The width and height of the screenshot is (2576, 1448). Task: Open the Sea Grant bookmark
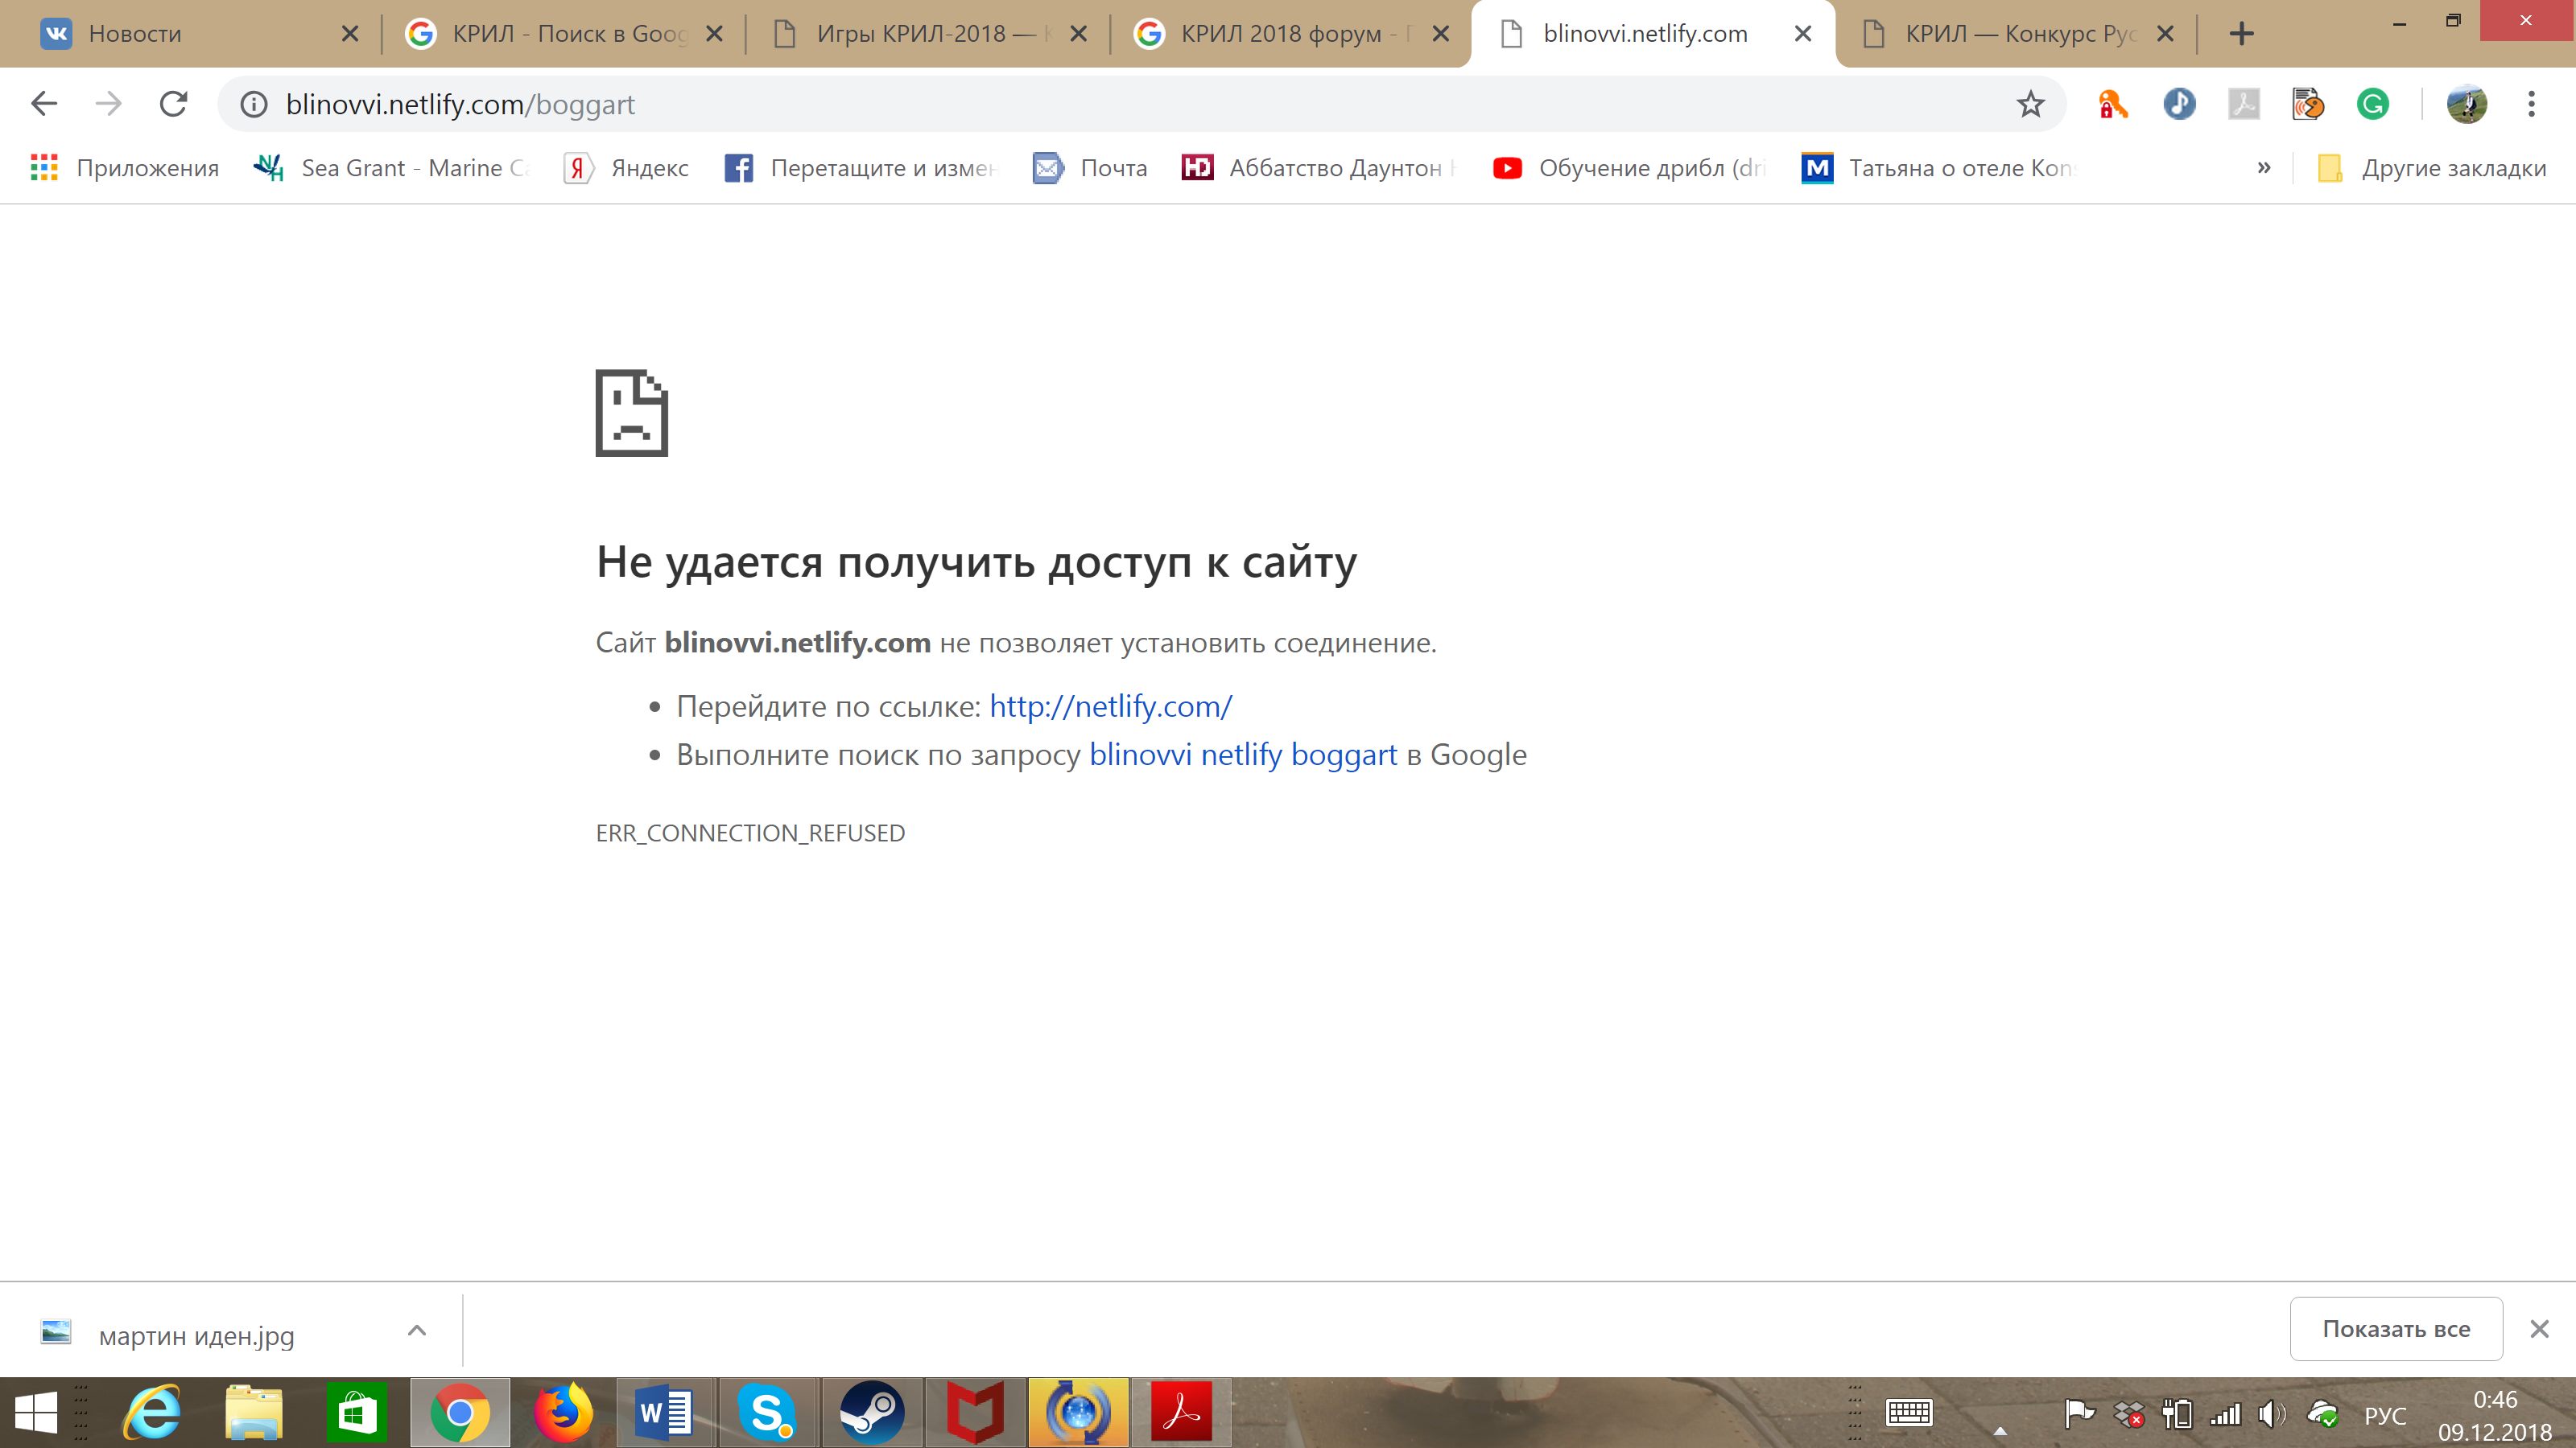(x=391, y=168)
